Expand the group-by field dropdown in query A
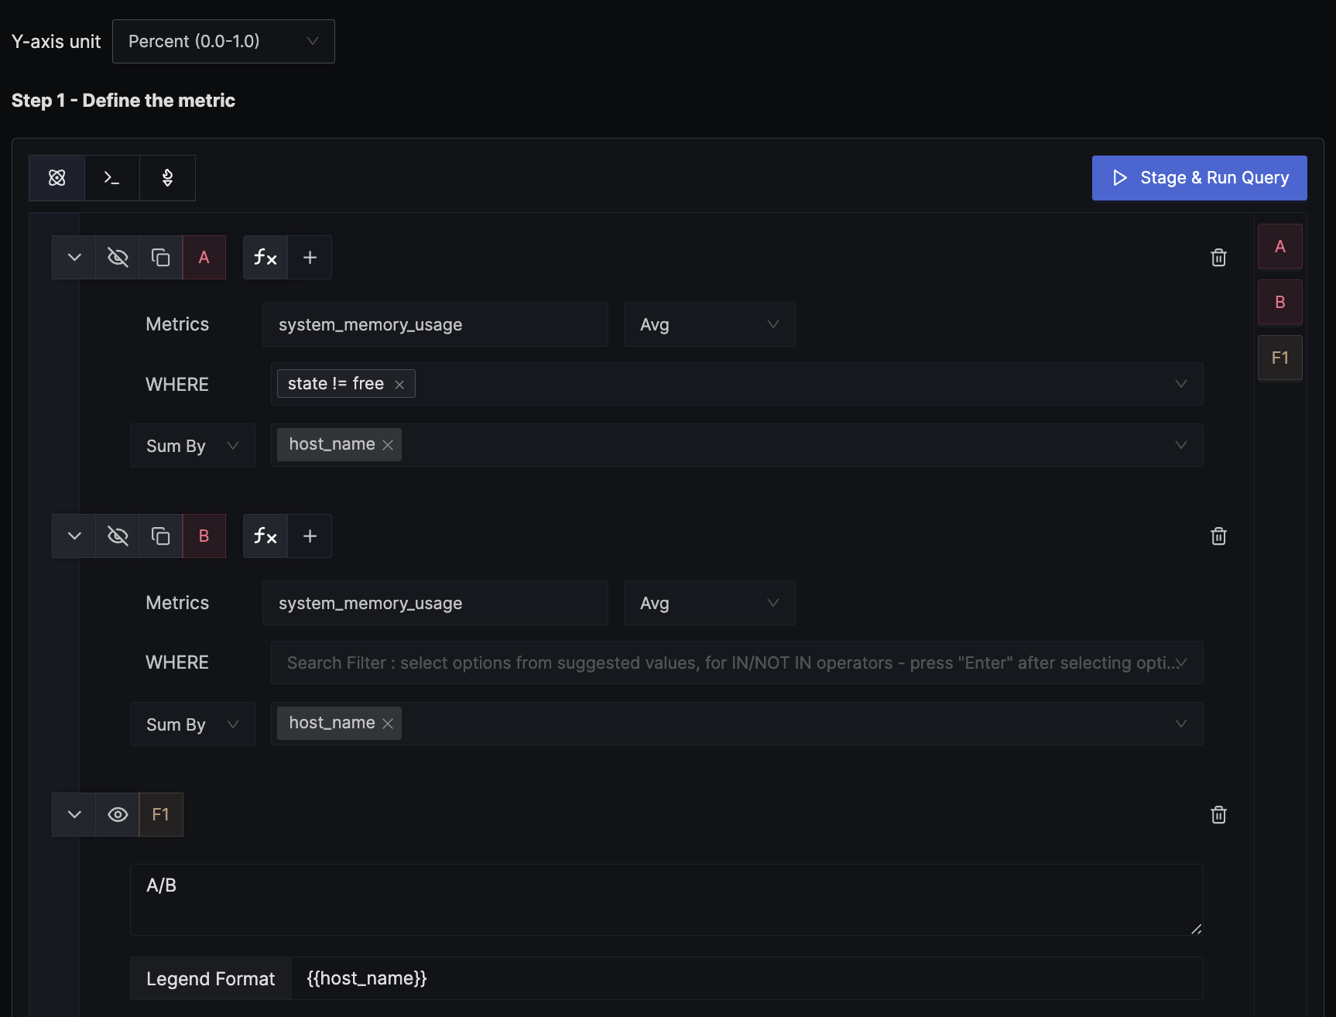 coord(1181,445)
